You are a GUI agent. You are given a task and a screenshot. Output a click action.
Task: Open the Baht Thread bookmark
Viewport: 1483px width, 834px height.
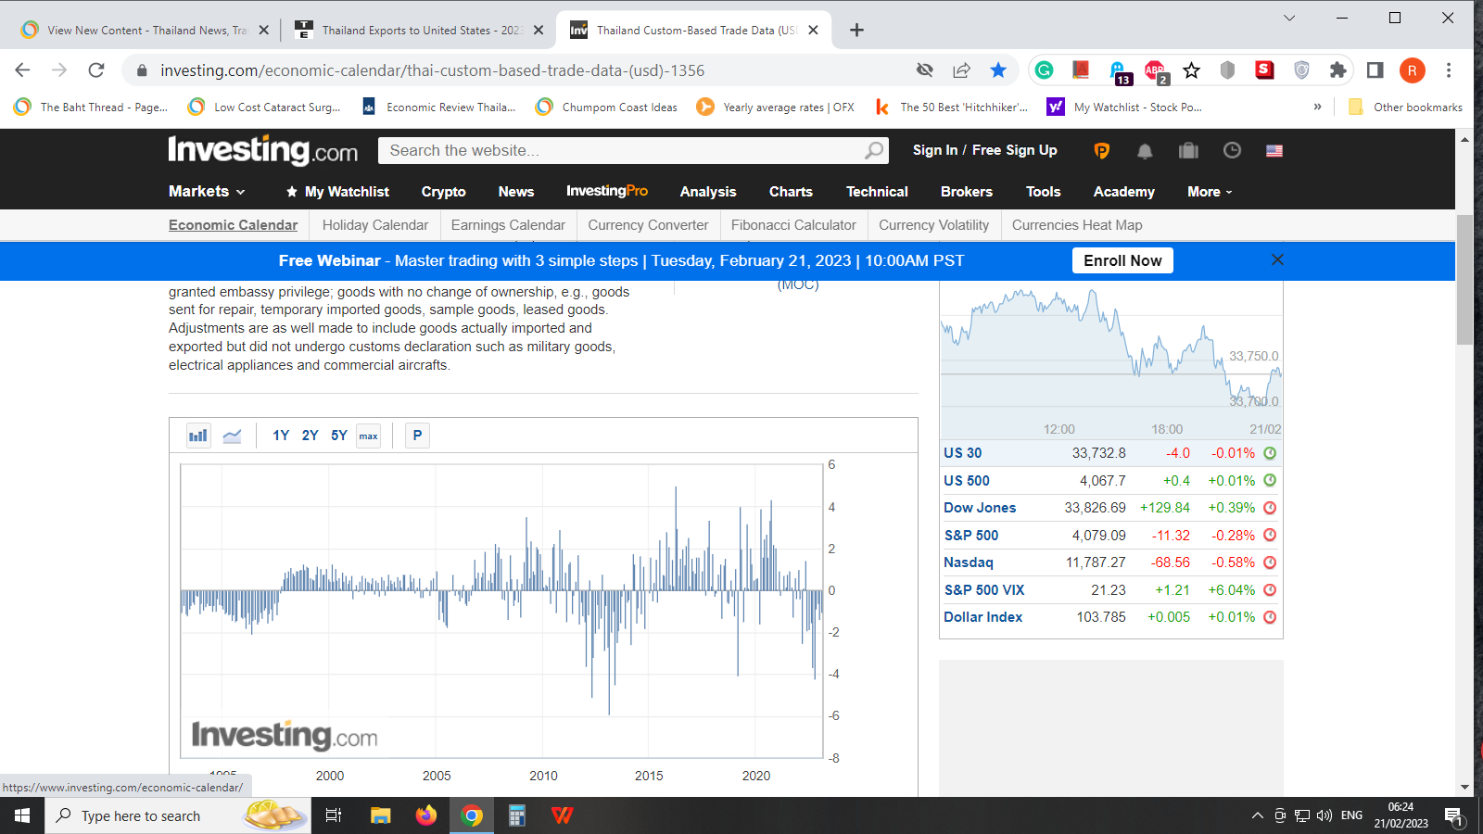[91, 107]
